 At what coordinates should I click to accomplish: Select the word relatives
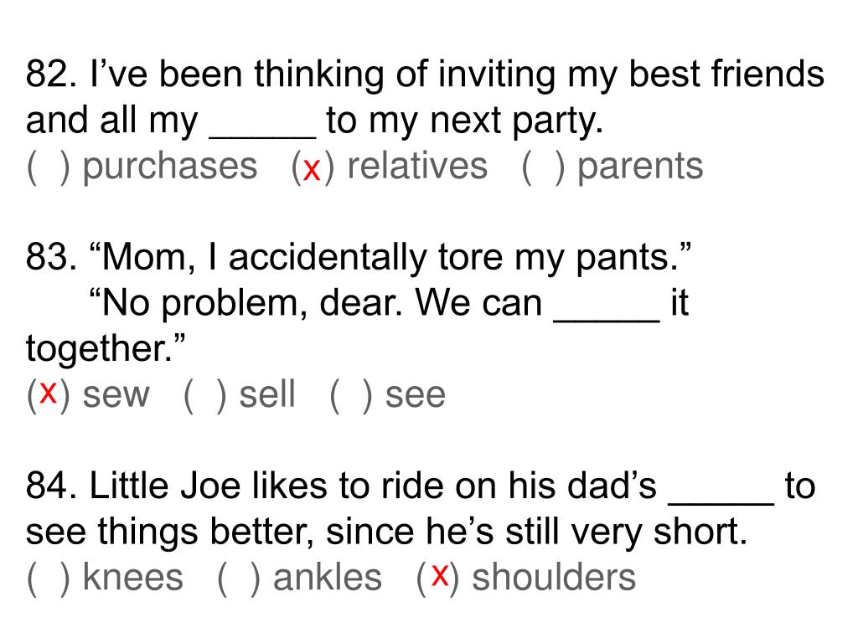pyautogui.click(x=417, y=167)
